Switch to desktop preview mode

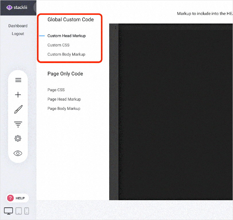pos(8,211)
